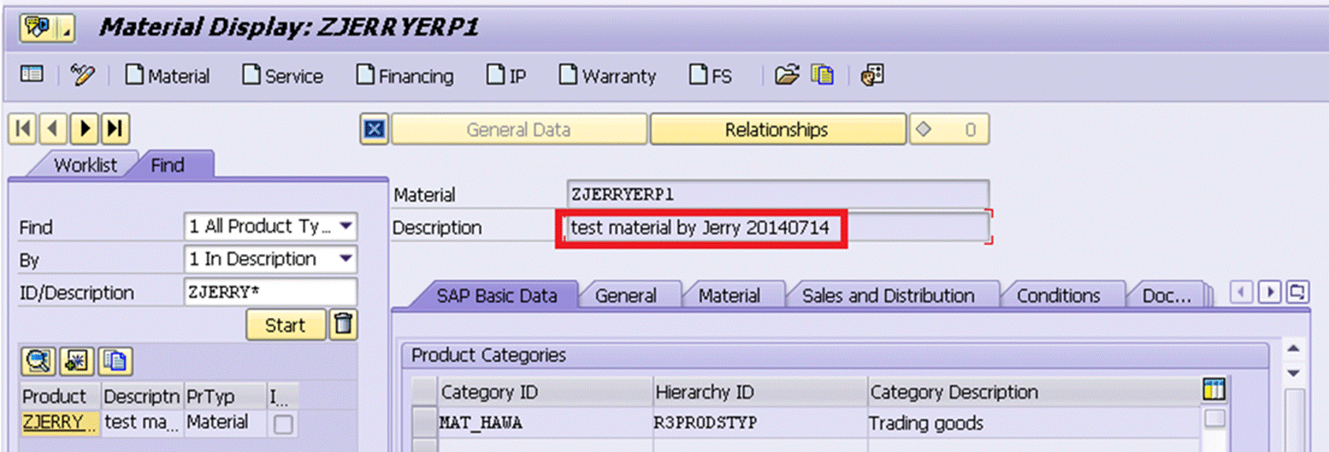The width and height of the screenshot is (1329, 452).
Task: Toggle checkbox in Trading goods row
Action: click(1215, 418)
